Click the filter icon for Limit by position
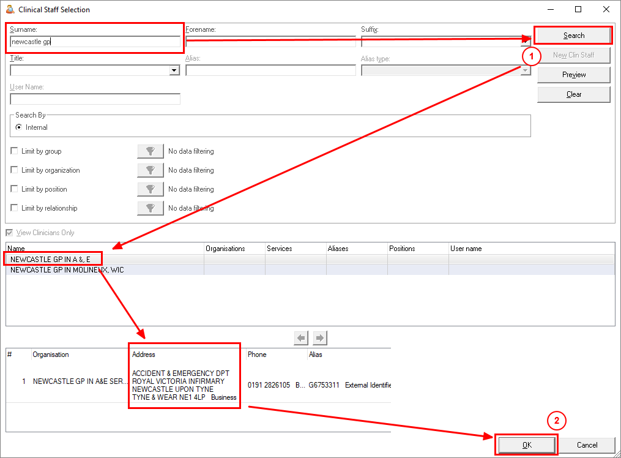 pos(151,189)
